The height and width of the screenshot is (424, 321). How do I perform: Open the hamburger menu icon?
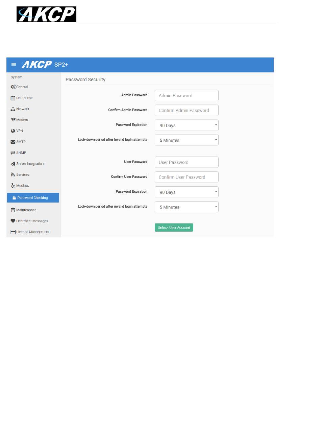click(x=14, y=65)
